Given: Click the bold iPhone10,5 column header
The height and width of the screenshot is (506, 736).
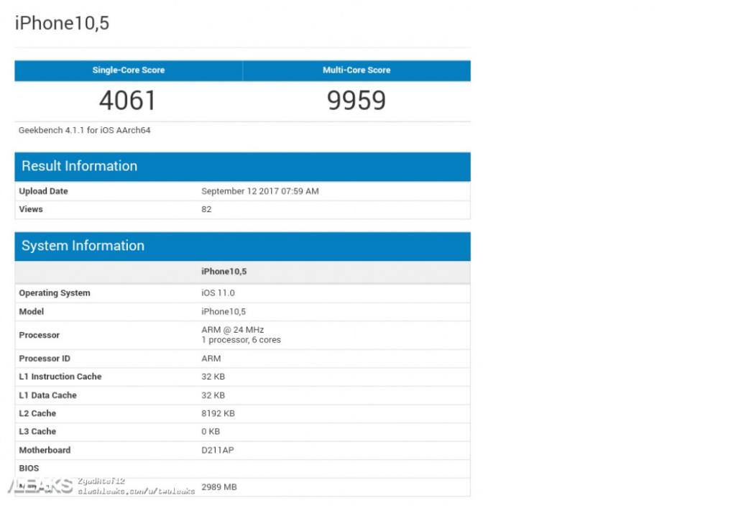Looking at the screenshot, I should 224,271.
